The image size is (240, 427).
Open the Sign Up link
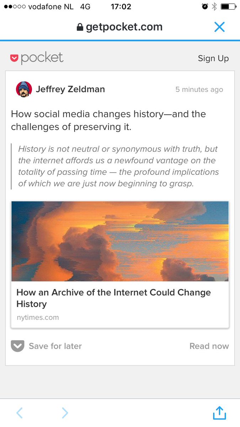coord(213,58)
